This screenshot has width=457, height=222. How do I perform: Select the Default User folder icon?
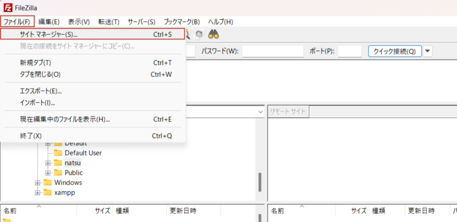(58, 153)
